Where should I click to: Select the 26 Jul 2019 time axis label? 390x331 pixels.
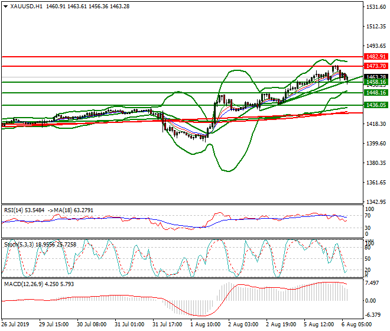15,324
